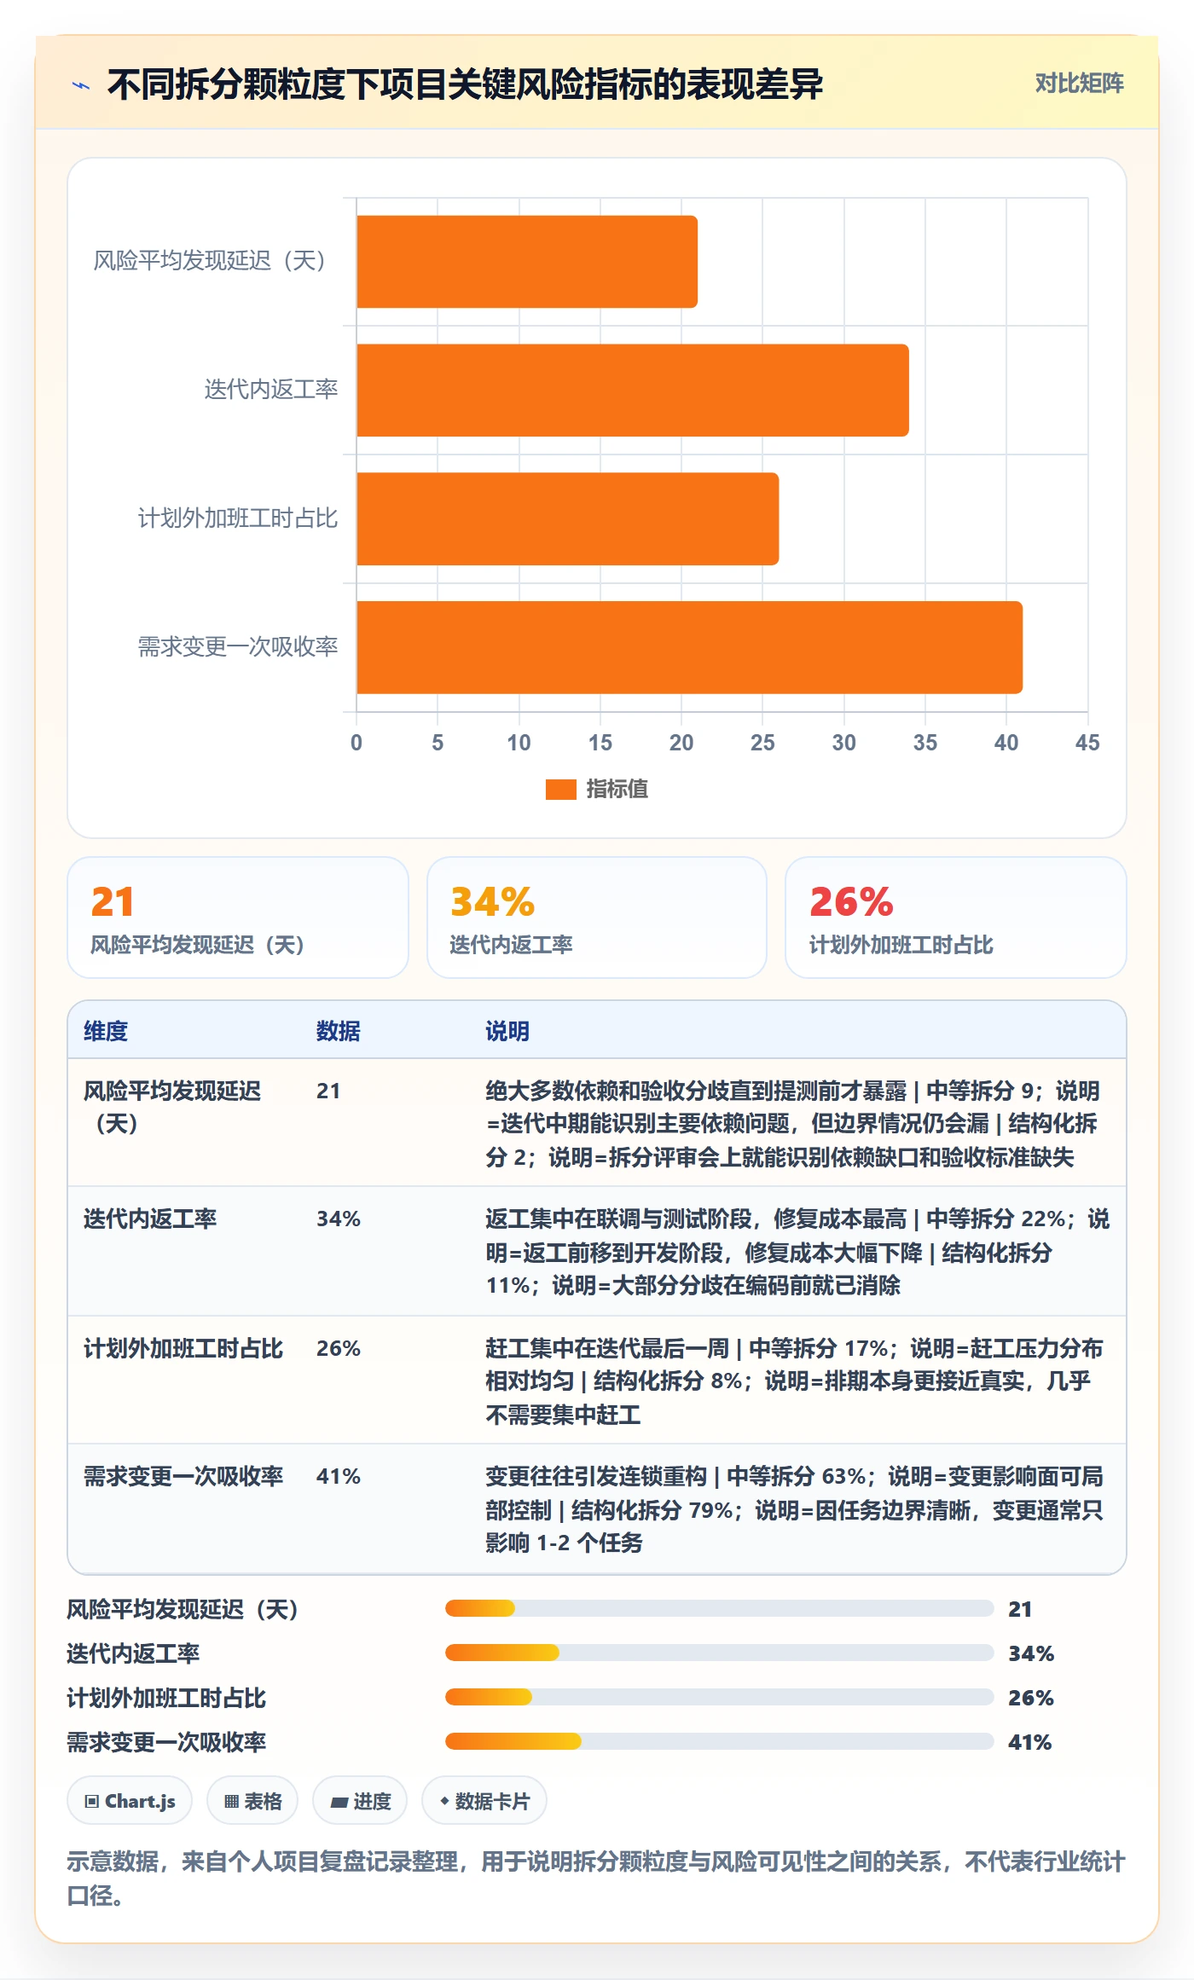
Task: Click the 需求变更一次吸收率 progress bar
Action: (719, 1741)
